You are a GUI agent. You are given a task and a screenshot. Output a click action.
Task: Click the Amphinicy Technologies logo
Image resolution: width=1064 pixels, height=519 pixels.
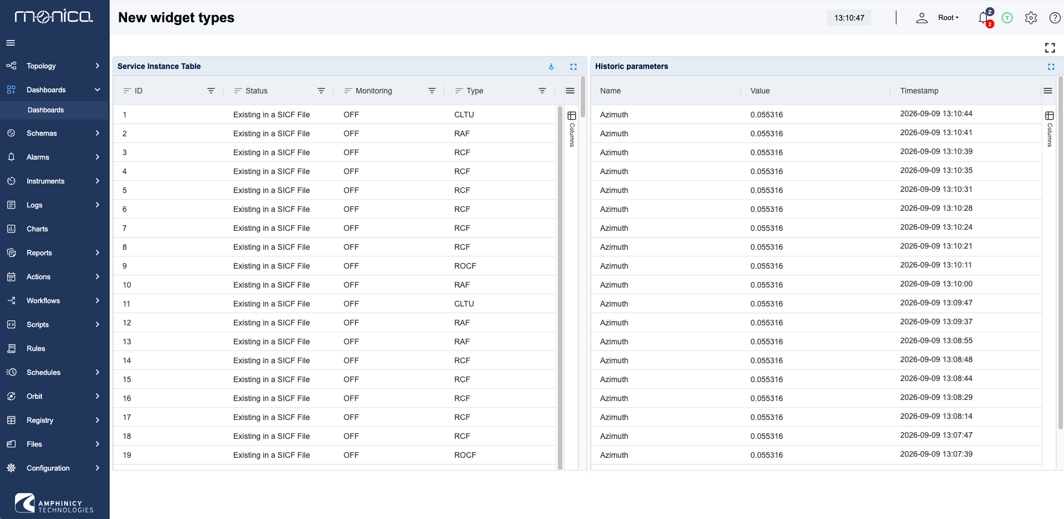[x=54, y=503]
